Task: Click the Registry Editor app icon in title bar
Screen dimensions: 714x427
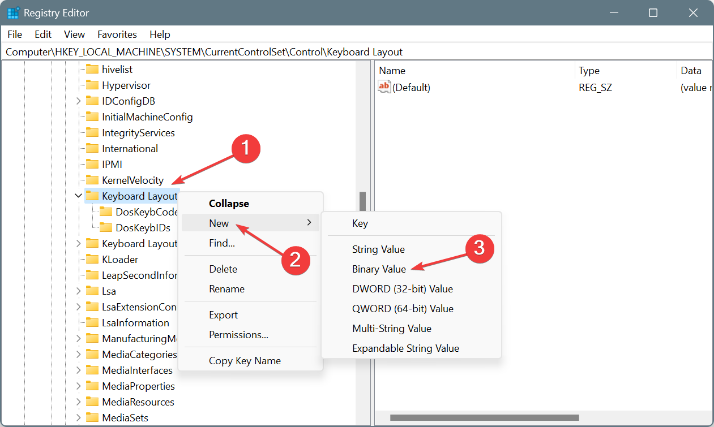Action: [14, 12]
